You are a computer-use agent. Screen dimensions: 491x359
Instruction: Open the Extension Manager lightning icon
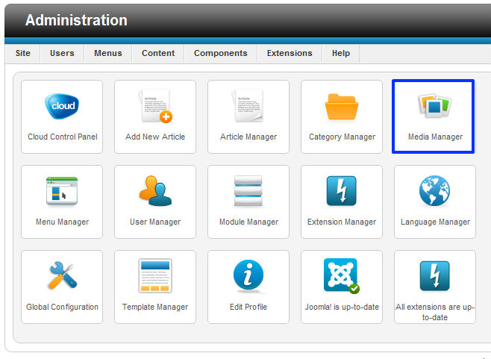click(x=342, y=191)
